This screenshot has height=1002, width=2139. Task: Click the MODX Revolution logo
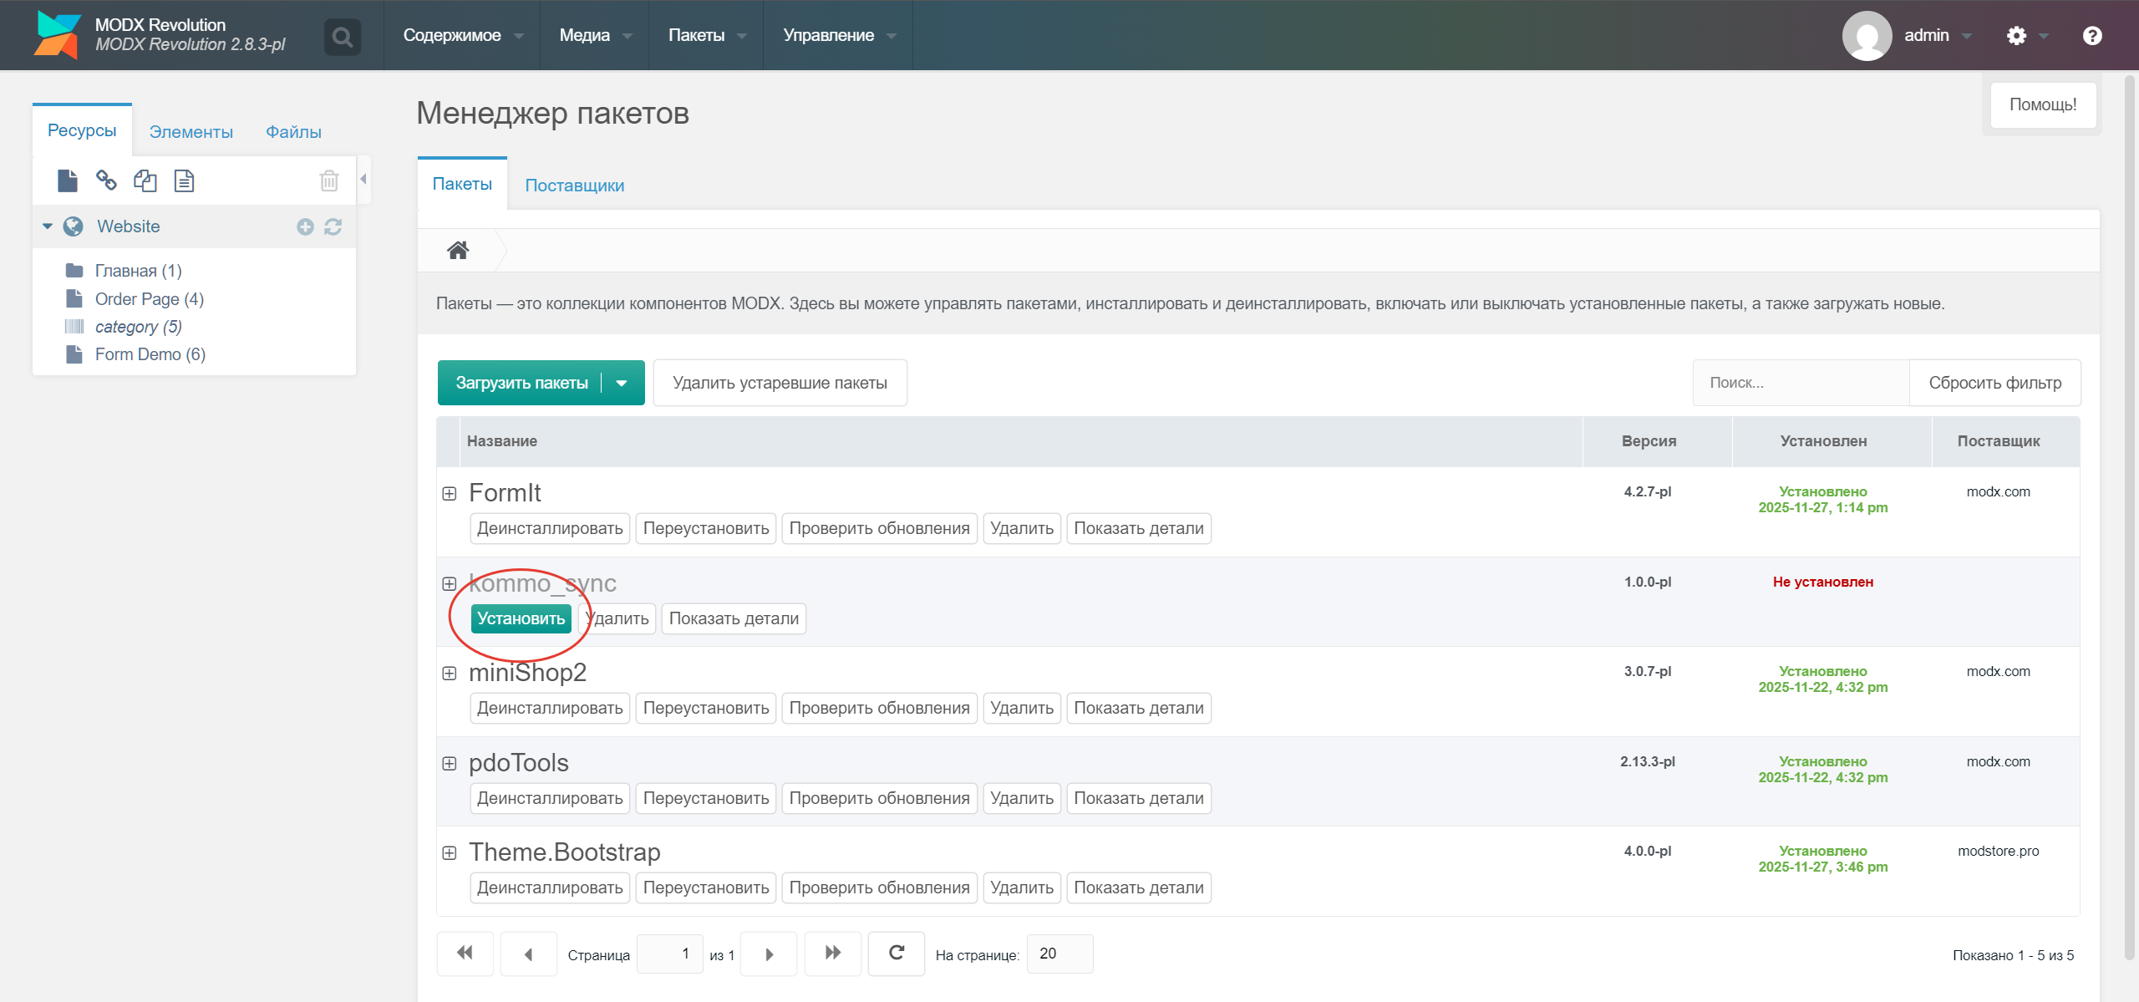pos(57,35)
